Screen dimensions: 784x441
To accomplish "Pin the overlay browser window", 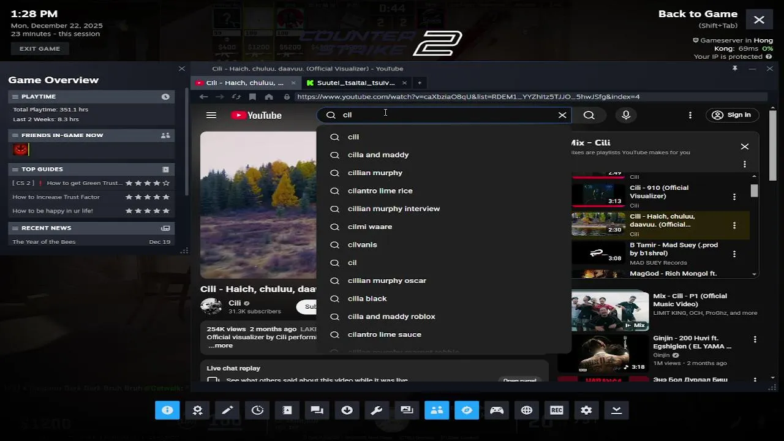I will (x=734, y=69).
